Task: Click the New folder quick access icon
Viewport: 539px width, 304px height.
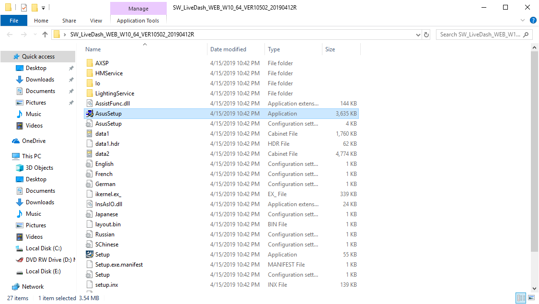Action: click(34, 7)
